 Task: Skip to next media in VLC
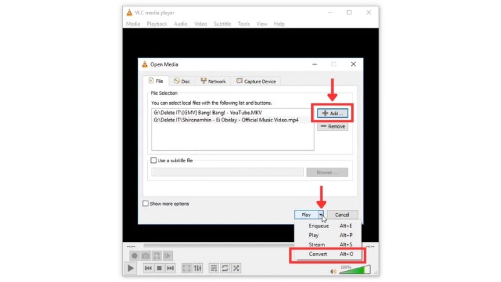[170, 268]
